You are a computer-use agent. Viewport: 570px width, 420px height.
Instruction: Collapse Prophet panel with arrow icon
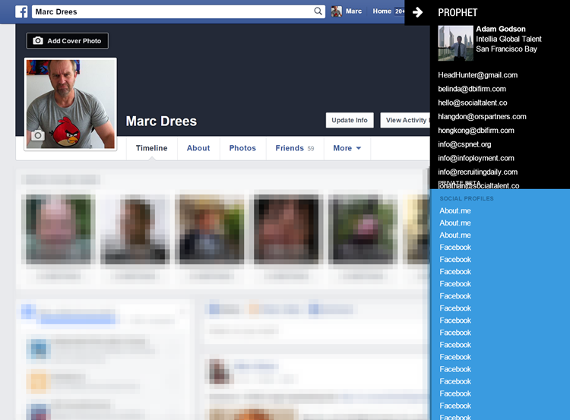pos(418,12)
